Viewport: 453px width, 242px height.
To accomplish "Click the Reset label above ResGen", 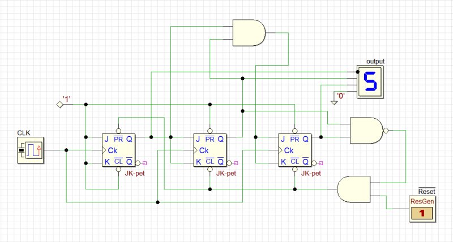I will [x=426, y=191].
